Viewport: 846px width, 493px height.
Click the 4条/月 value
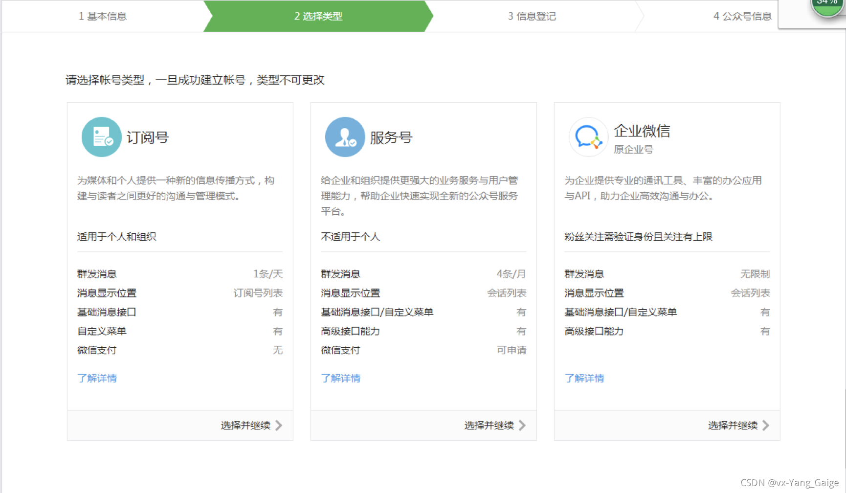[512, 274]
